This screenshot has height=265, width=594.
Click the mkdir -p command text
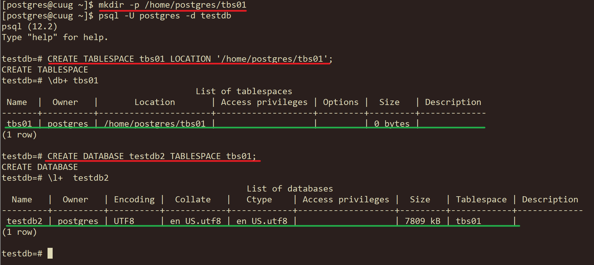[172, 5]
